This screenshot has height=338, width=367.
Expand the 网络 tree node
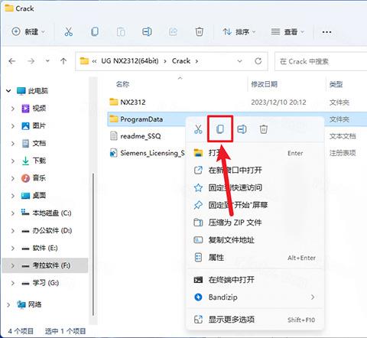(8, 304)
